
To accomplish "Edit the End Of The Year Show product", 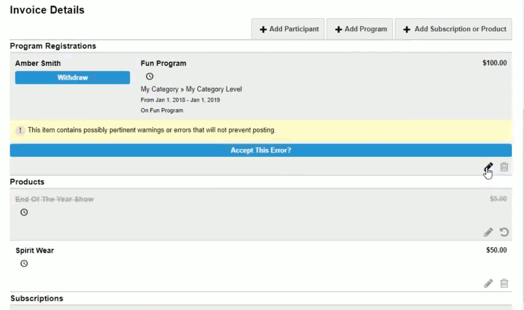I will [x=489, y=232].
